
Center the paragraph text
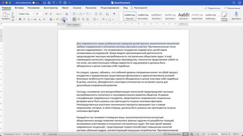click(79, 19)
